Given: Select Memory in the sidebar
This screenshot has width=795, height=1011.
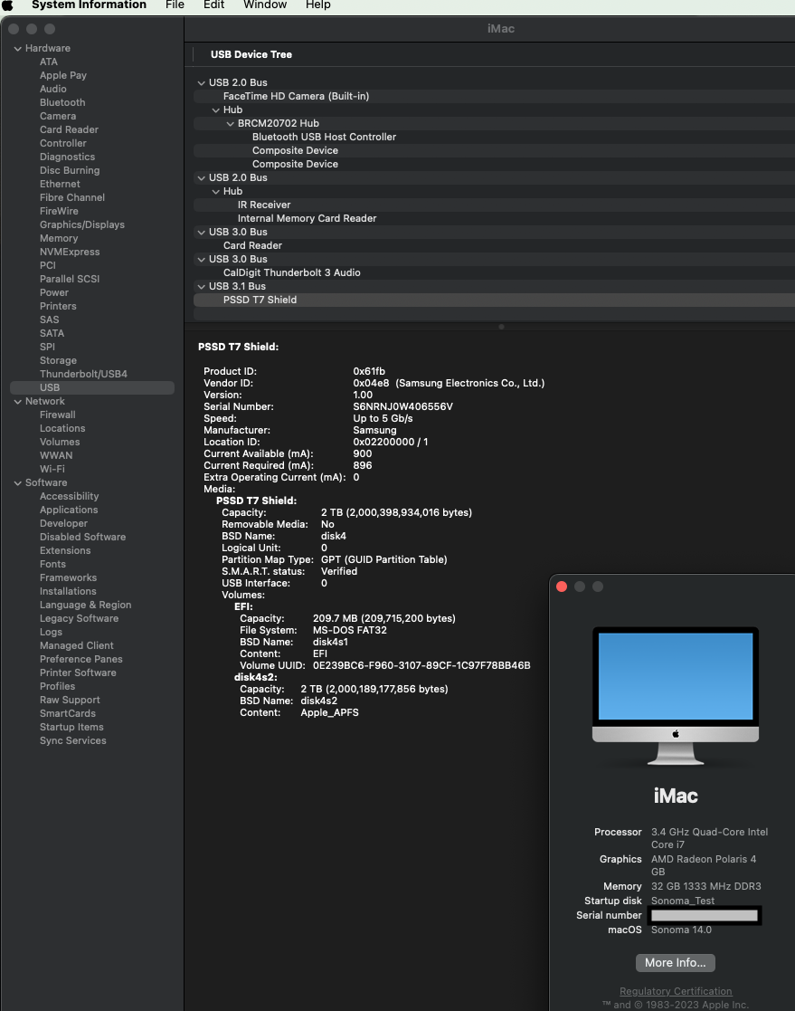Looking at the screenshot, I should (x=59, y=238).
